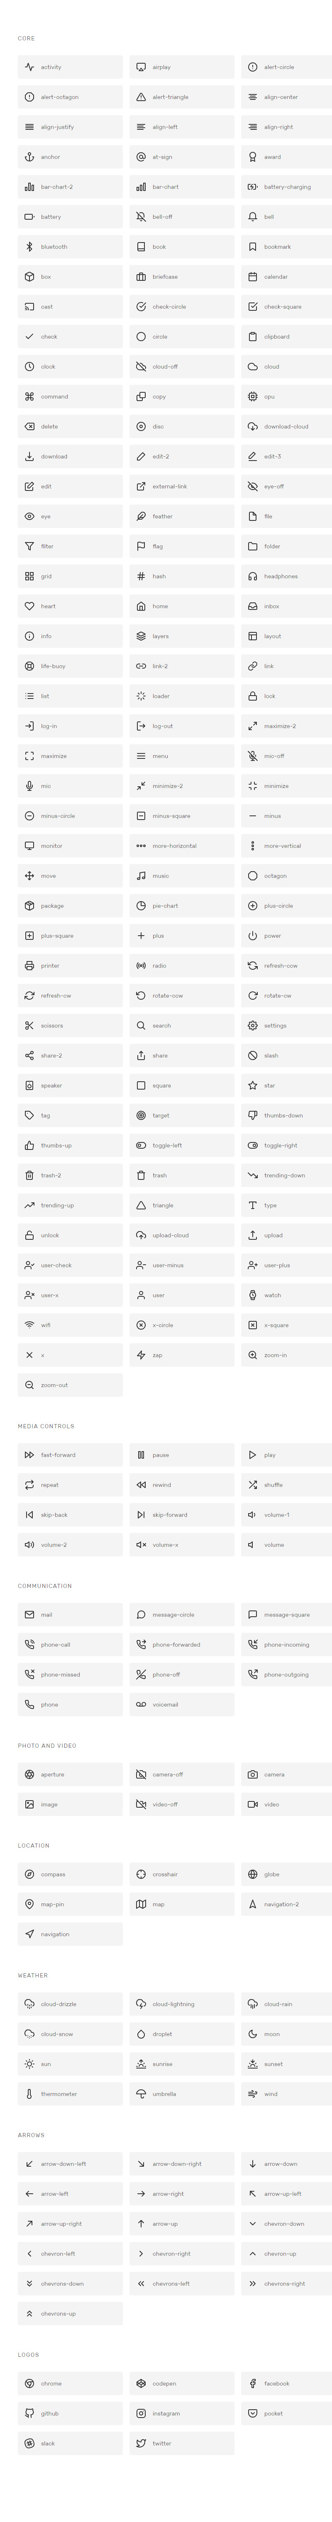The height and width of the screenshot is (2522, 332).
Task: Click the bluetooth icon
Action: click(x=29, y=247)
